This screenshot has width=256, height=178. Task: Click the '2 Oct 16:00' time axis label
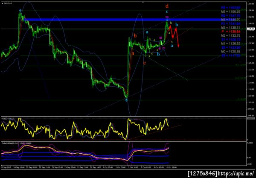(133, 167)
